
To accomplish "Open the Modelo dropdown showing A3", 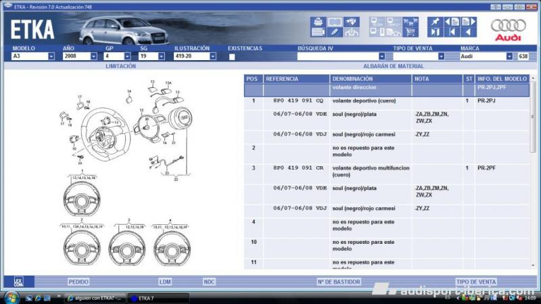I will [x=51, y=56].
